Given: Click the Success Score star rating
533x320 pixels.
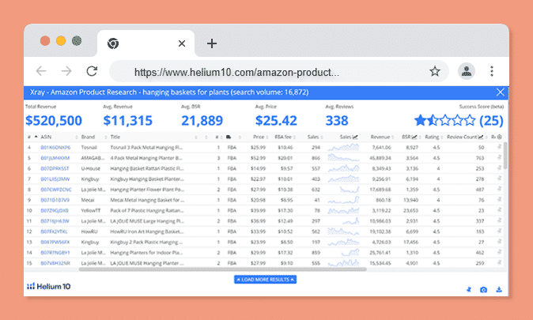Looking at the screenshot, I should tap(444, 120).
